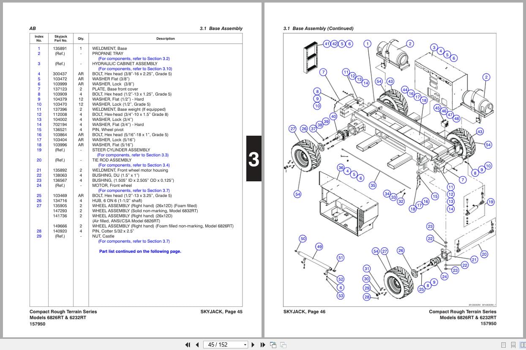Go to the previous page
This screenshot has height=350, width=526.
pos(197,345)
